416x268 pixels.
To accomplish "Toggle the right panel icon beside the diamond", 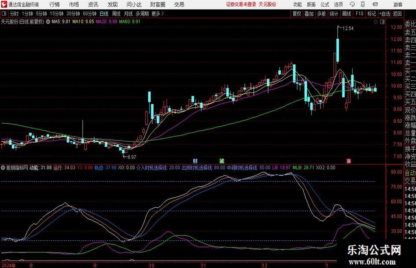I will (382, 22).
